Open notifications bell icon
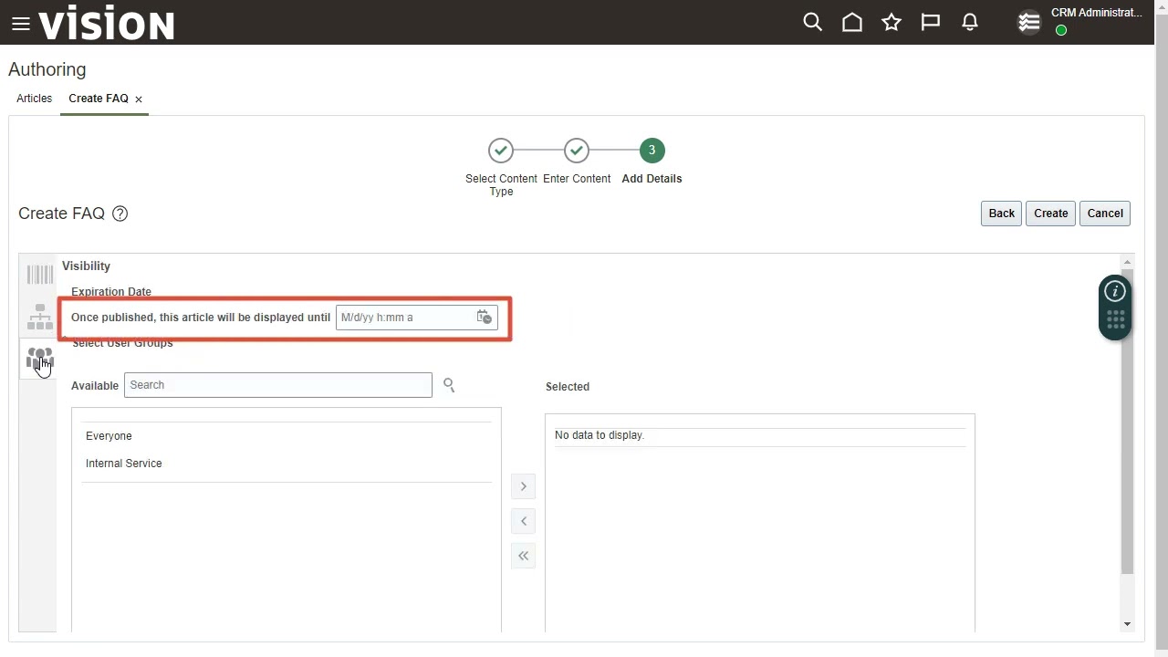The image size is (1168, 657). (x=970, y=23)
